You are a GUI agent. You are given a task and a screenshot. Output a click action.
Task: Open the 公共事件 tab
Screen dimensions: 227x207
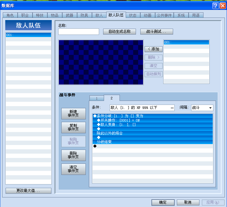tap(164, 15)
